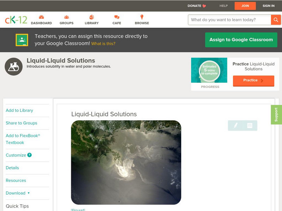Click Assign to Google Classroom button
Screen dimensions: 282x211
tap(241, 40)
